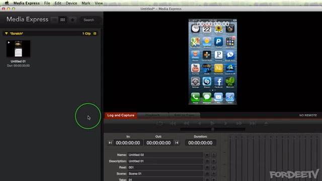Switch media list to list view

click(54, 20)
